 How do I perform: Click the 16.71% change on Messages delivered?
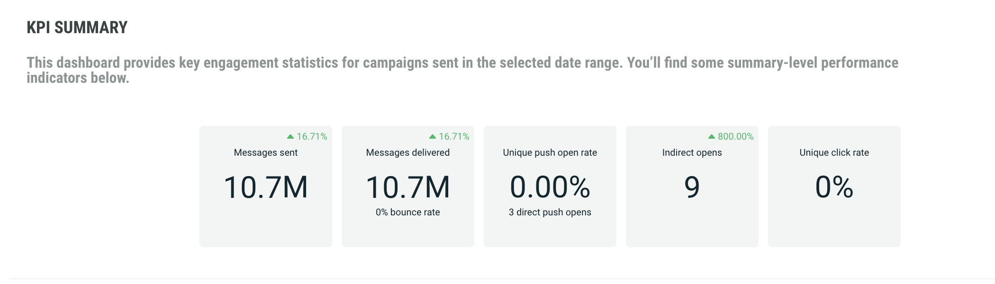tap(454, 136)
